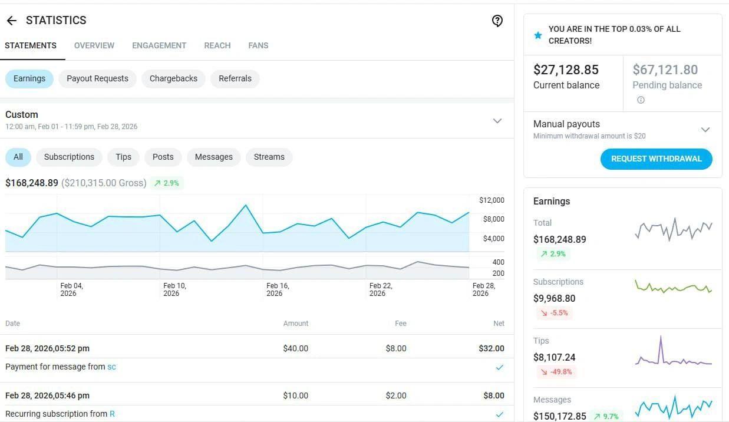The image size is (729, 422).
Task: Expand the Custom date range selector
Action: pyautogui.click(x=497, y=121)
